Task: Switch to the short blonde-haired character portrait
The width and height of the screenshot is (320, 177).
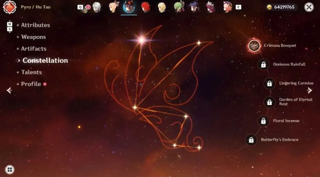Action: pos(162,7)
